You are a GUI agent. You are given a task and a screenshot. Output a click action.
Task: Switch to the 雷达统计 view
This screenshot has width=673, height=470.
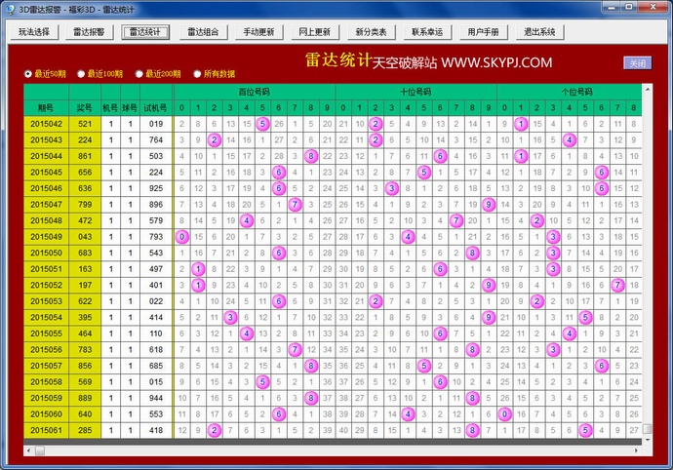(x=147, y=32)
